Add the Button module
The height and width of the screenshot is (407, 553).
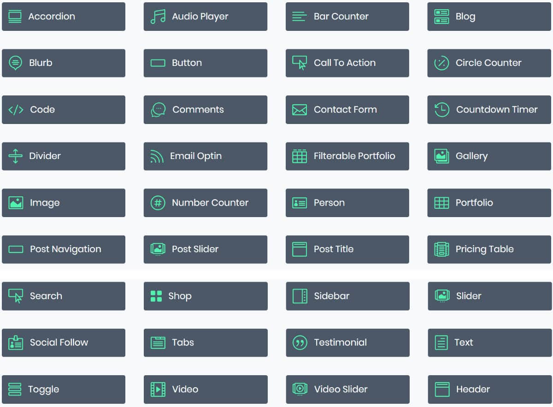pos(206,63)
